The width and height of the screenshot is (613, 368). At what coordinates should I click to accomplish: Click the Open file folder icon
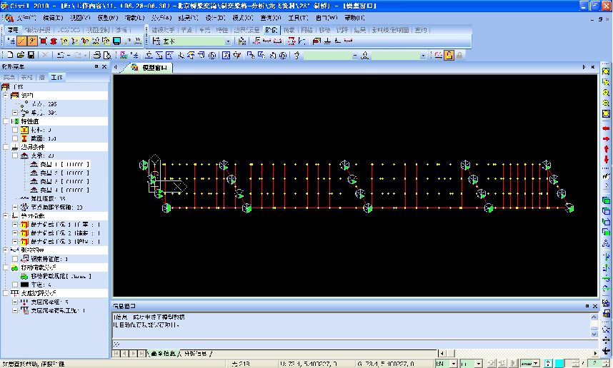(21, 55)
